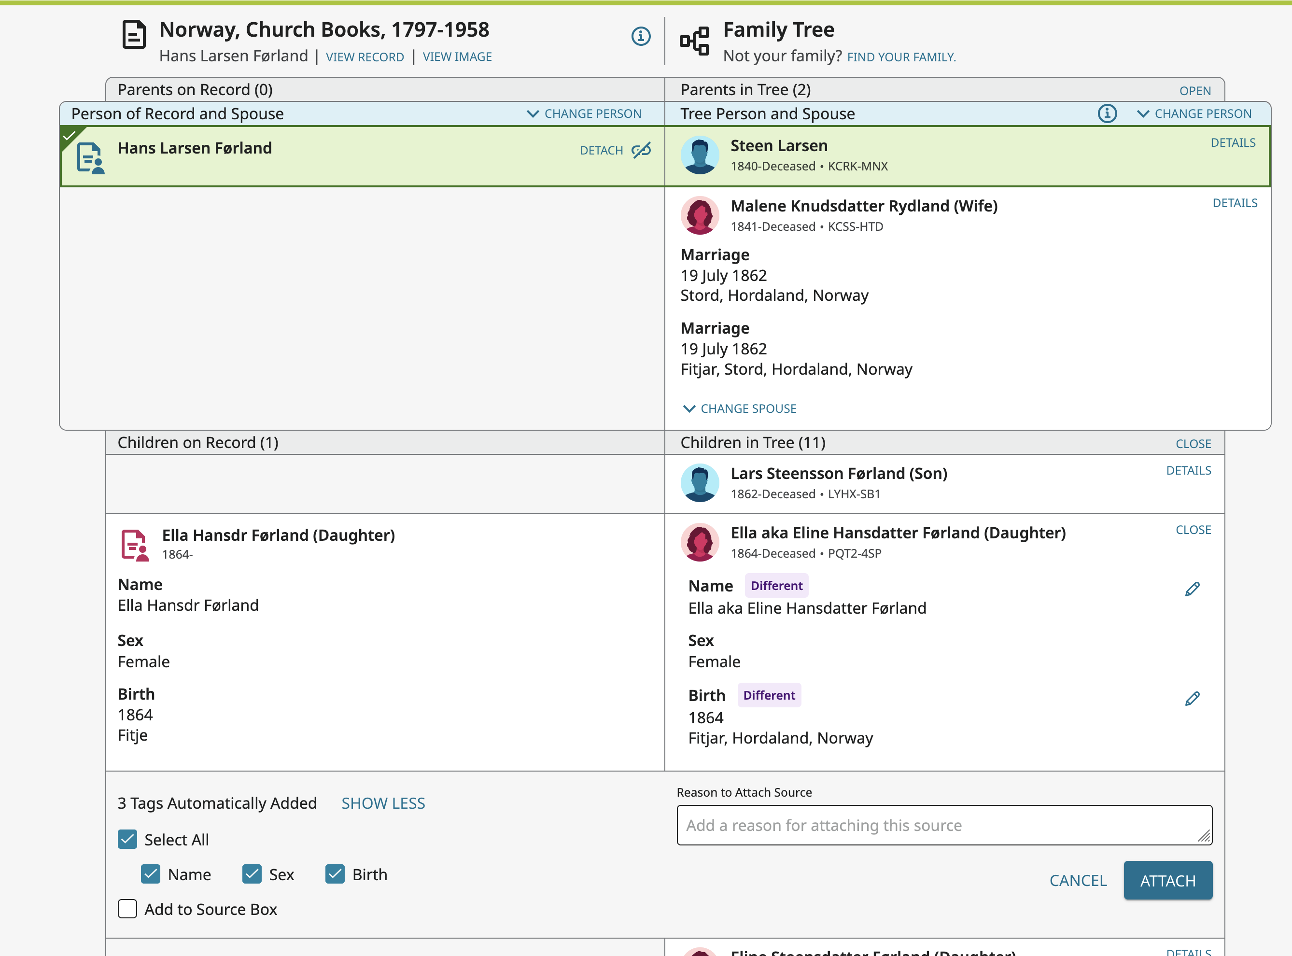Click Ella Hansdr Førland's record person icon

(135, 545)
